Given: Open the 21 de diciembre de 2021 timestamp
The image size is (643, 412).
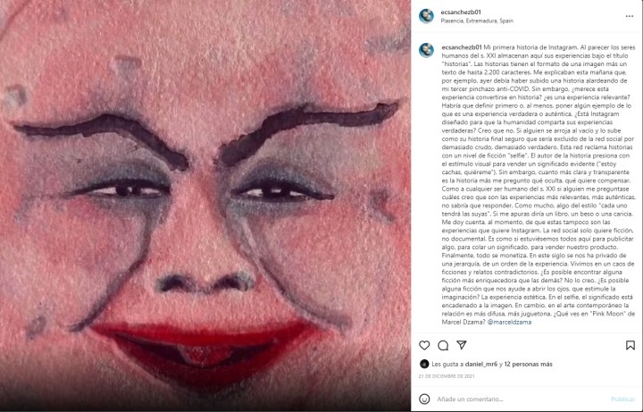Looking at the screenshot, I should coord(447,376).
